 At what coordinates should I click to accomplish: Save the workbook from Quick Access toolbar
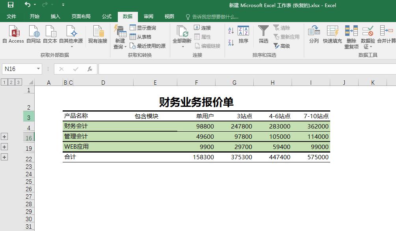pyautogui.click(x=10, y=5)
